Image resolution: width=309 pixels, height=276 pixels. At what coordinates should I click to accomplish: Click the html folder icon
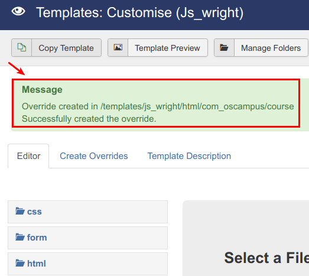(x=20, y=263)
